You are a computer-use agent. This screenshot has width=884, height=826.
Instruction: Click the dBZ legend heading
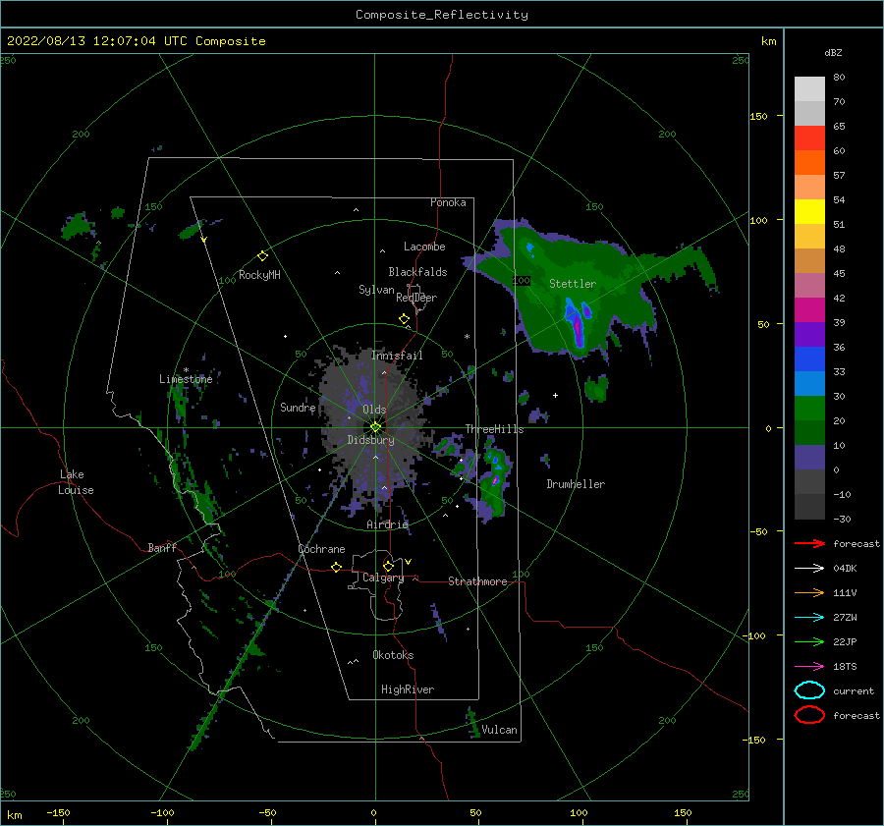(x=833, y=52)
